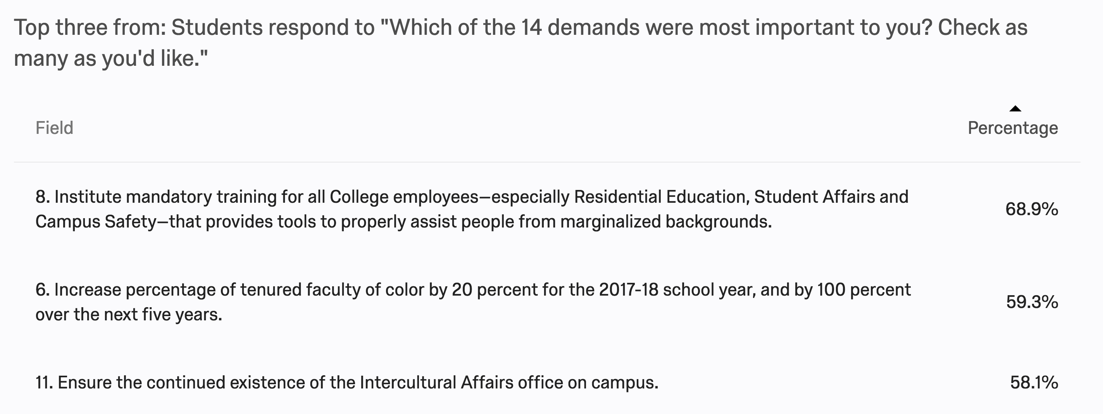
Task: Click the words "100 percent" in demand 6
Action: click(863, 289)
